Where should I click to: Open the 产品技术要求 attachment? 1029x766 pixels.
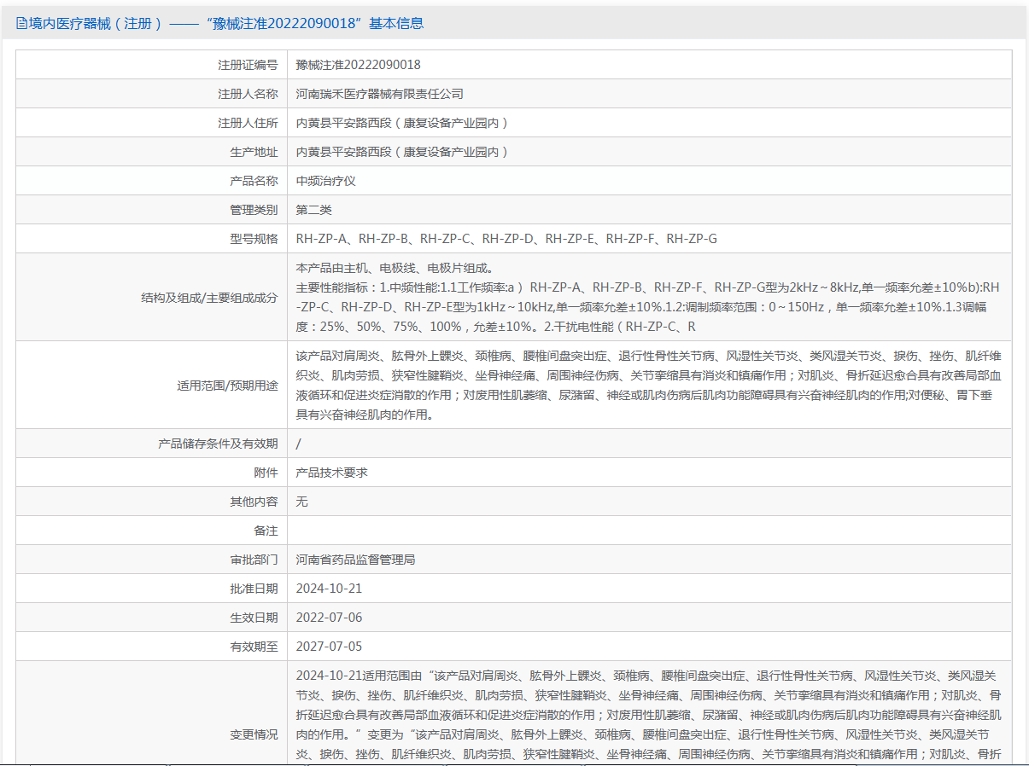click(331, 473)
